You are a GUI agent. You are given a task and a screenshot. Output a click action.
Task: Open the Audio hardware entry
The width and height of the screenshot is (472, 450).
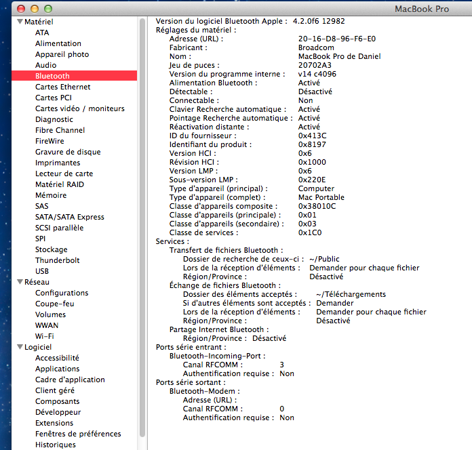tap(45, 65)
